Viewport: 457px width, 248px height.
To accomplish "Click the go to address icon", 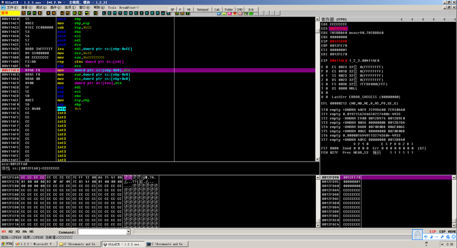I will pos(95,13).
